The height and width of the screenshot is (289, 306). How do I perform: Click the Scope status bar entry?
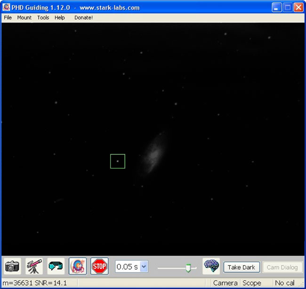coord(252,283)
